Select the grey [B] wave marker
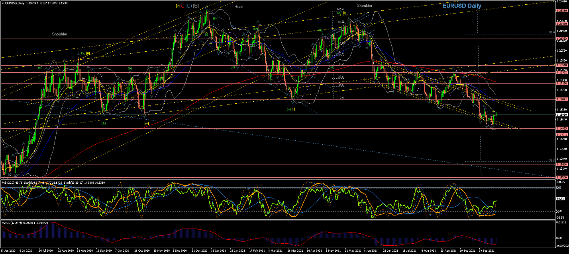569x254 pixels. (x=196, y=6)
